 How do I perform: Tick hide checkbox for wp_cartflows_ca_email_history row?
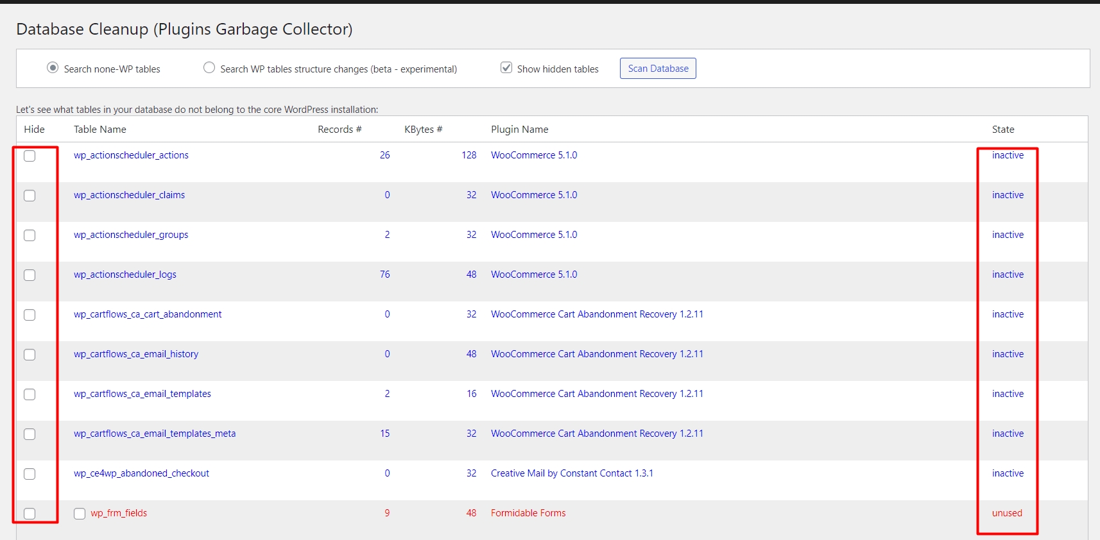click(x=30, y=355)
